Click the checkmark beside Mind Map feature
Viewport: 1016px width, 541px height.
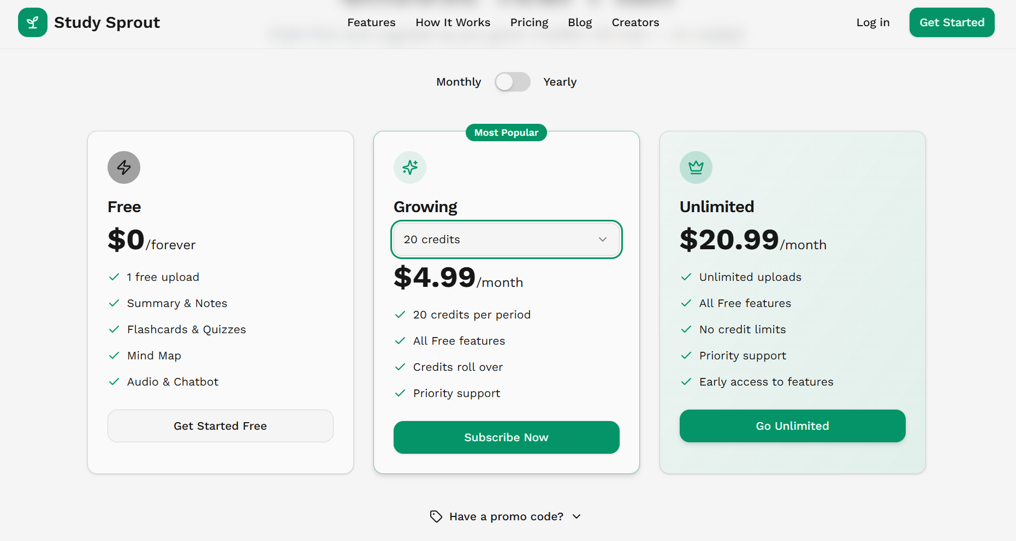point(114,356)
